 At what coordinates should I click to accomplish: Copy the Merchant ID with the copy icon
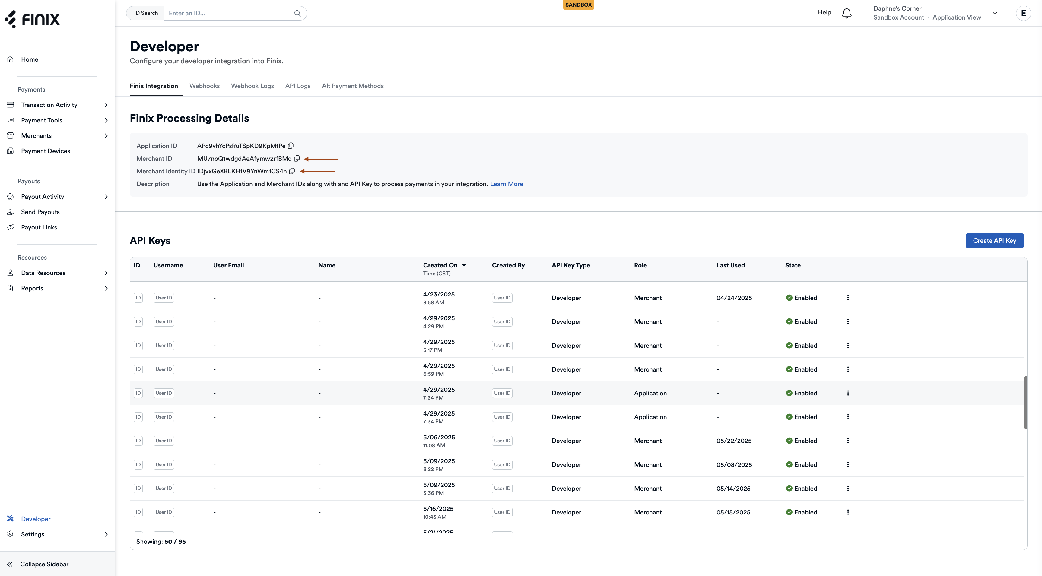click(x=297, y=159)
